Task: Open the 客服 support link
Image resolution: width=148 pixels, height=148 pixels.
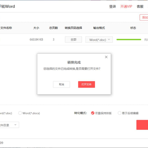Action: (x=140, y=7)
